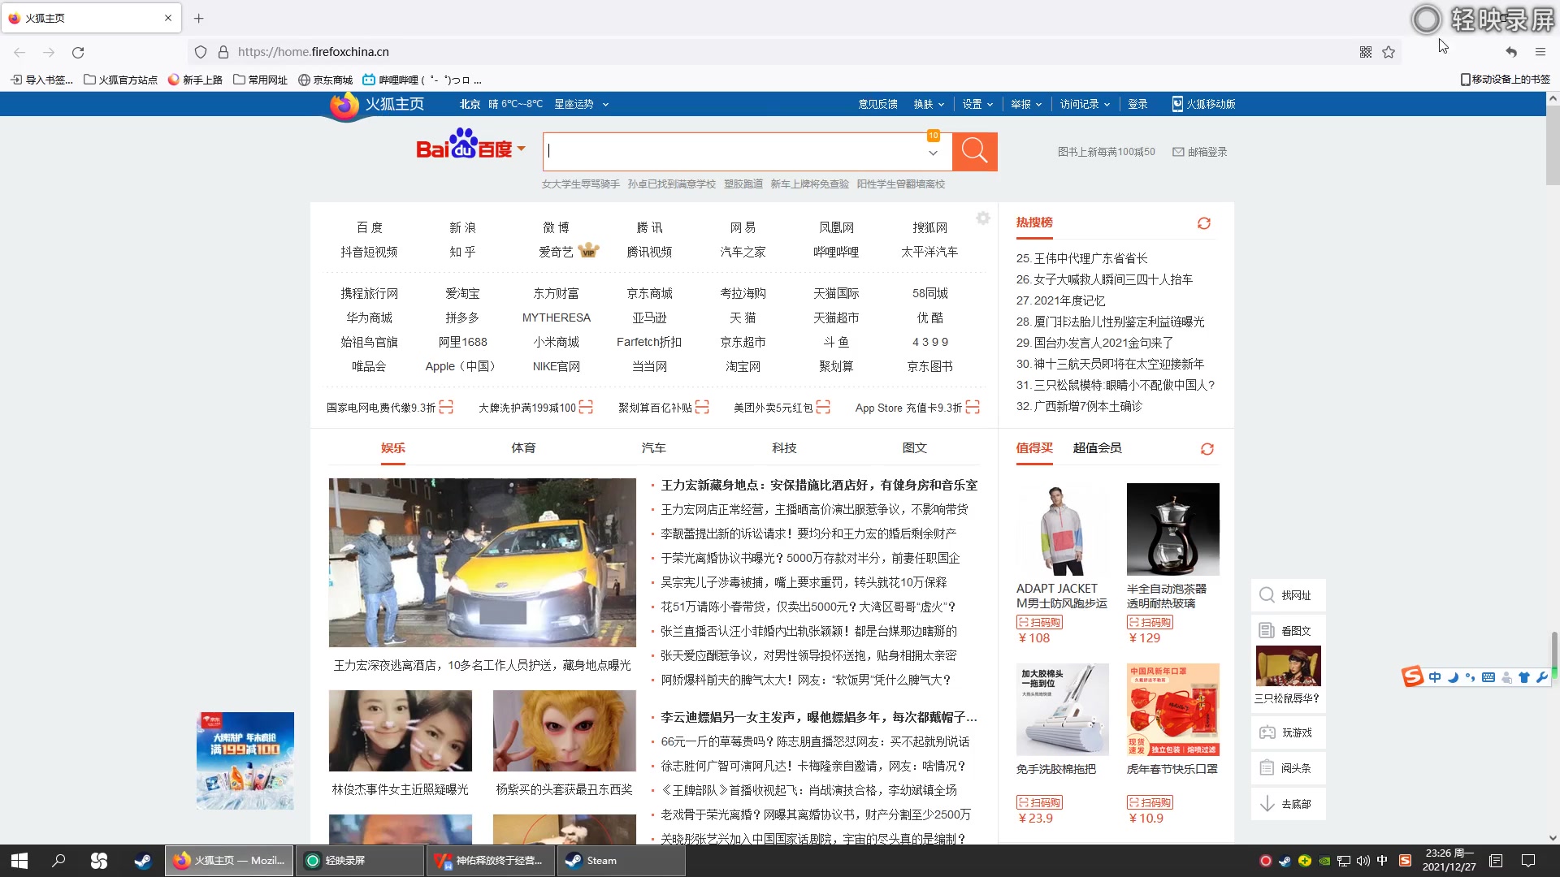The image size is (1560, 877).
Task: Open the 举报 report dropdown
Action: pyautogui.click(x=1026, y=104)
